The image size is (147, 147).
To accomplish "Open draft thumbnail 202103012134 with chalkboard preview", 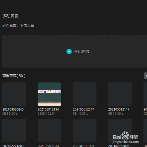I will [x=49, y=94].
